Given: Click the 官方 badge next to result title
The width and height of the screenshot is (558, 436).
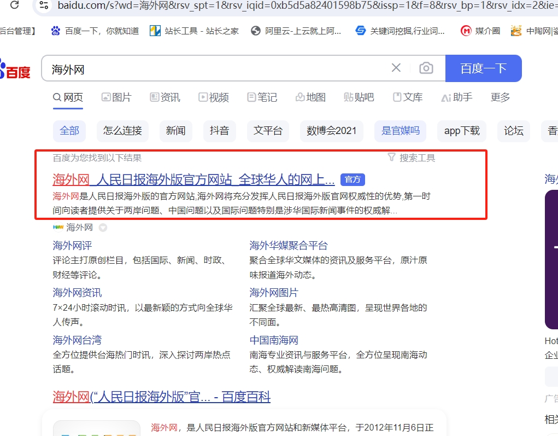Looking at the screenshot, I should [353, 179].
